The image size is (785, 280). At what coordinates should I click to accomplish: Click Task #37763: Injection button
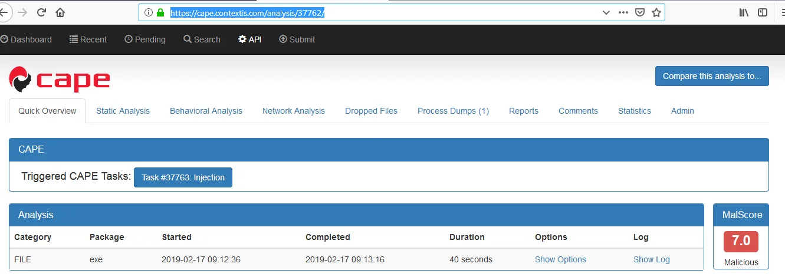183,177
